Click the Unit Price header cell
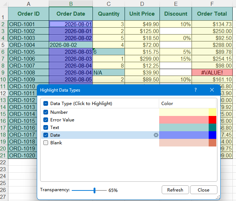 coord(142,14)
